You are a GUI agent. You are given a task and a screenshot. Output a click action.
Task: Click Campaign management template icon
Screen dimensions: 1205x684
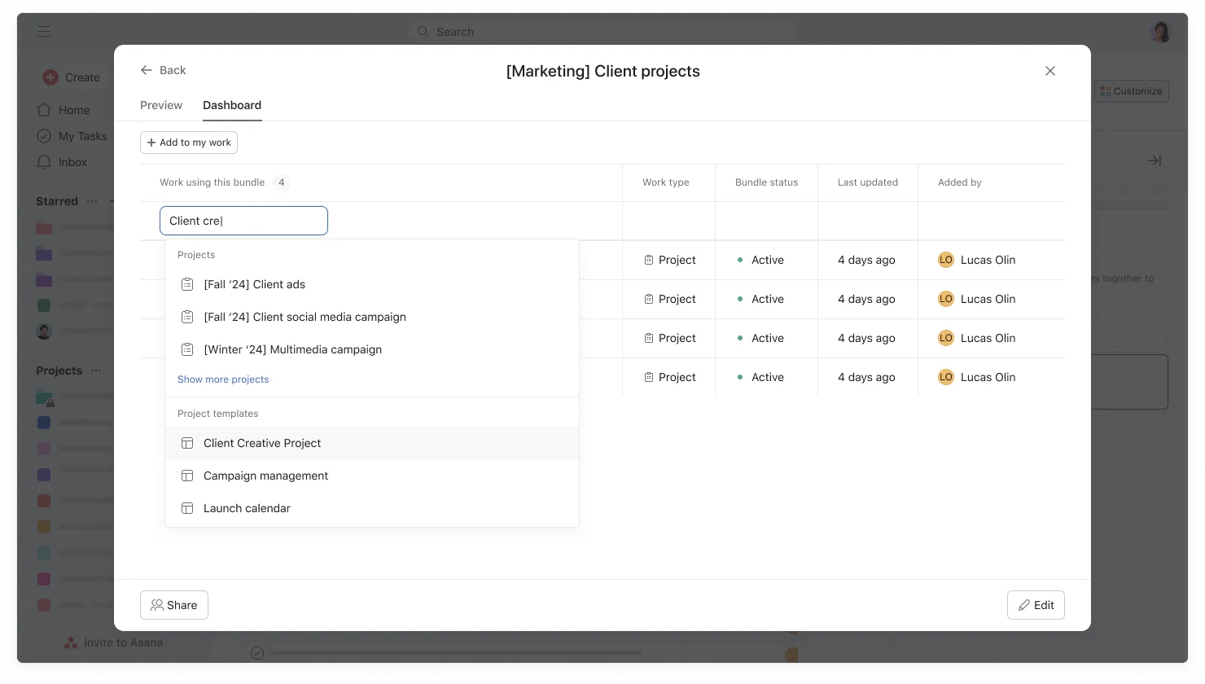point(187,476)
